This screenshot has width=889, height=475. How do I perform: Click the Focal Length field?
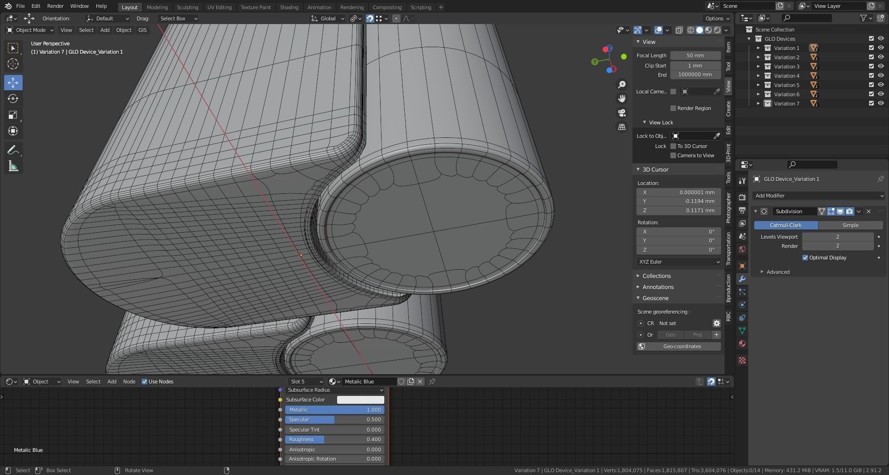point(695,56)
